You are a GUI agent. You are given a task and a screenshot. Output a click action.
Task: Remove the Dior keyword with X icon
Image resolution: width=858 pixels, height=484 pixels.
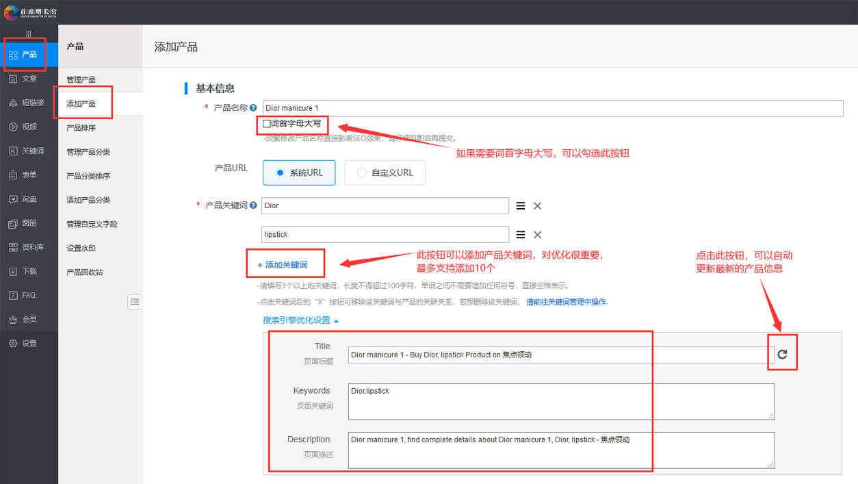pyautogui.click(x=537, y=206)
